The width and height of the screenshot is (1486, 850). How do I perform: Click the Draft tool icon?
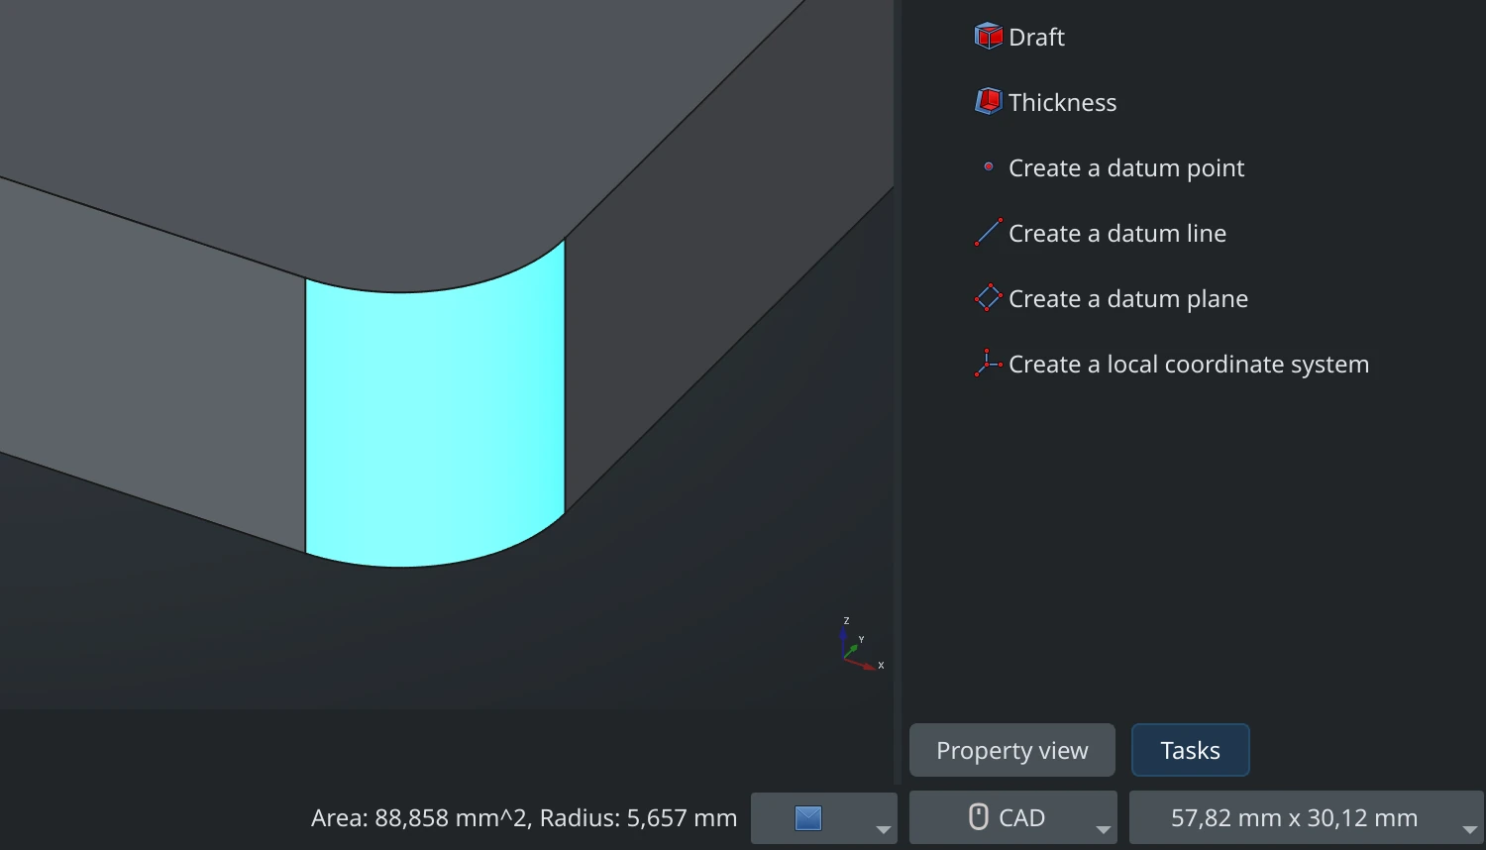pos(988,37)
